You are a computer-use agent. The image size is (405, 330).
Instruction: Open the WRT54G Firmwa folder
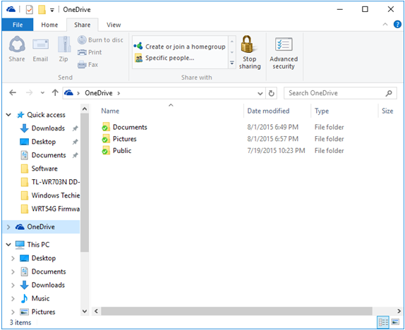click(x=50, y=209)
